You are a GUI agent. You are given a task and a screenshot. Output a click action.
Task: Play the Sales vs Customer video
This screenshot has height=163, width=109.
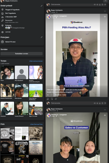[x=77, y=138]
